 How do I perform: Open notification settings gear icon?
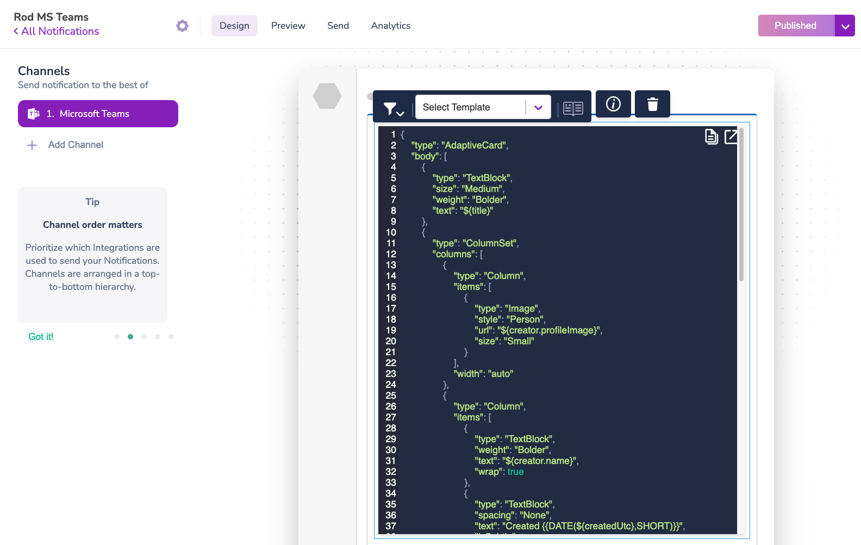tap(183, 26)
